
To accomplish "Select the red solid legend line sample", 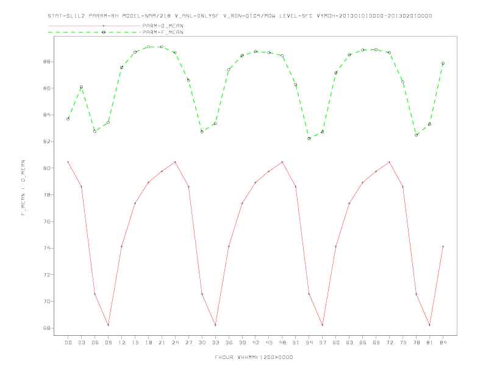I will [x=95, y=26].
